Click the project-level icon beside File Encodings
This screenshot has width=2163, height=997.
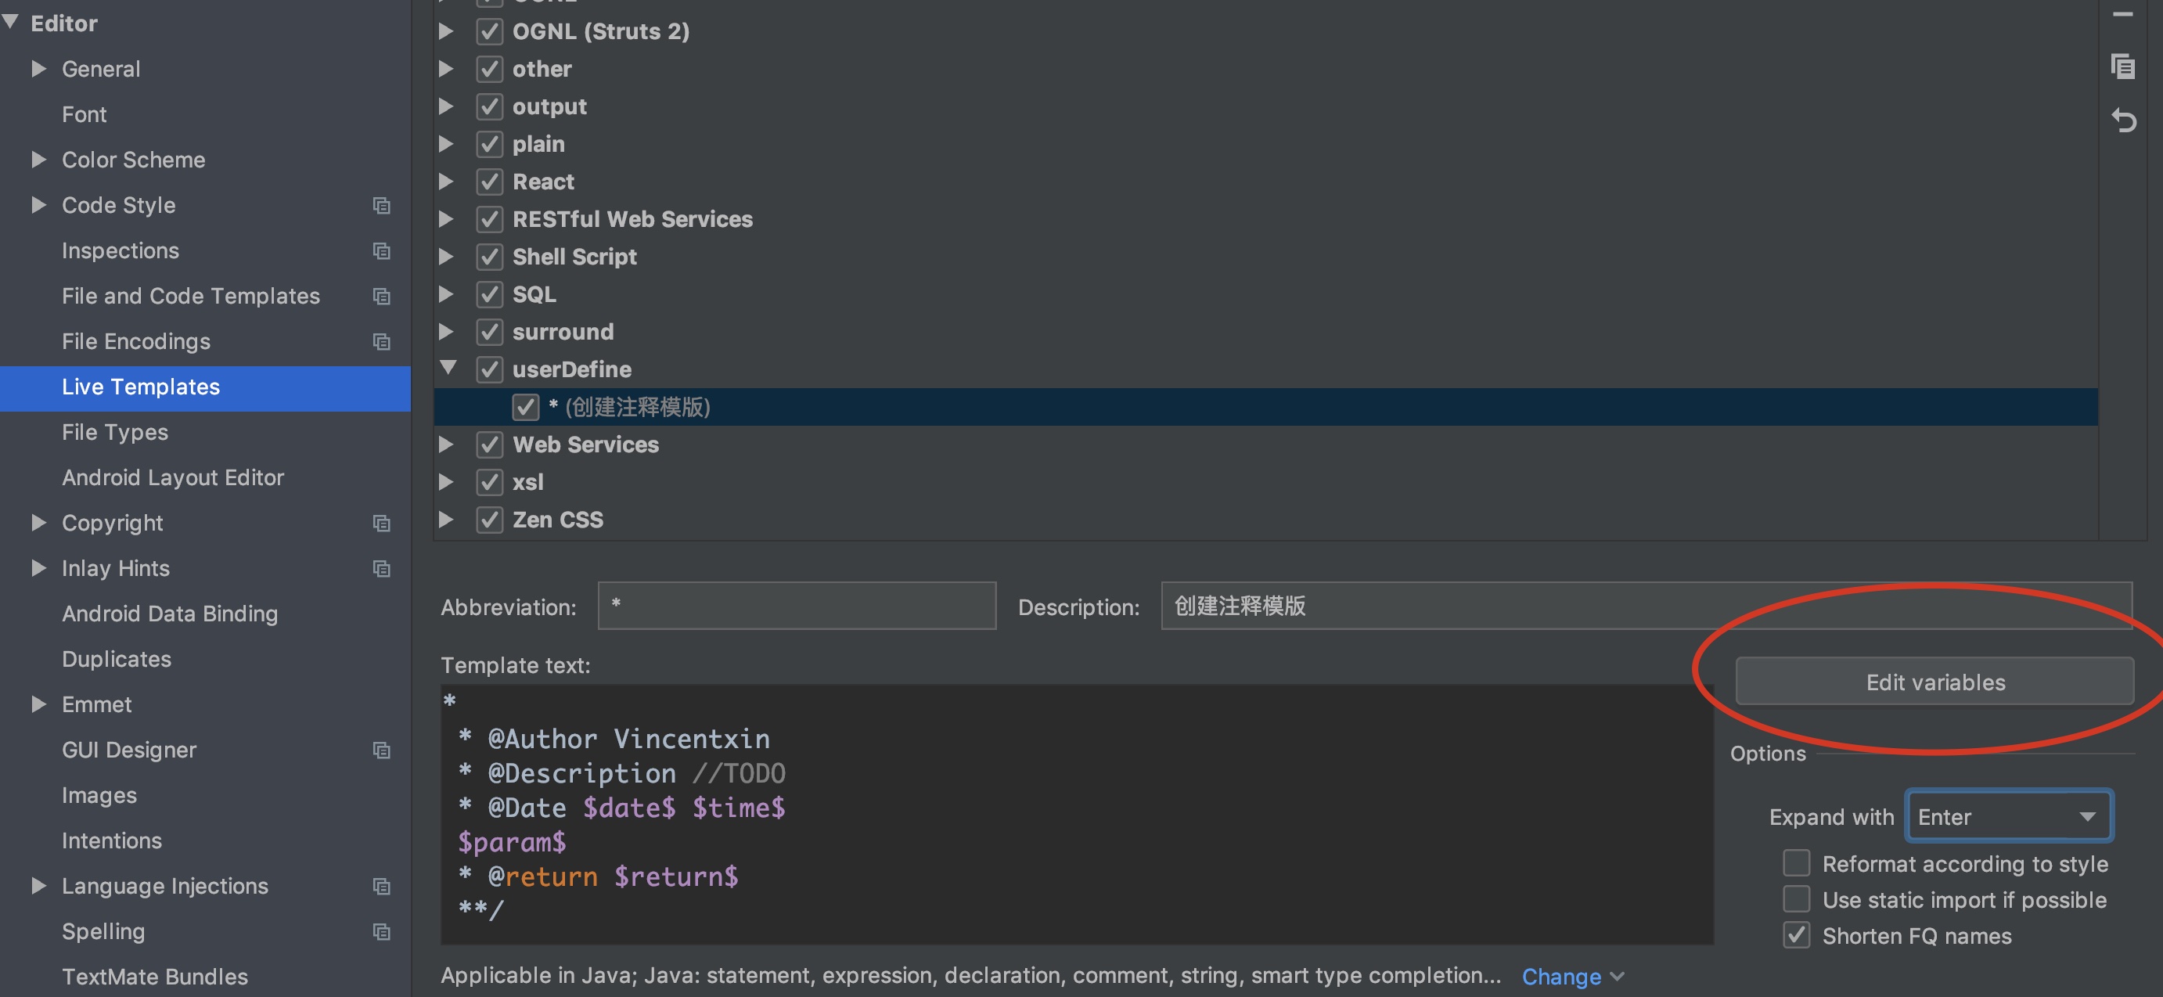pos(381,342)
